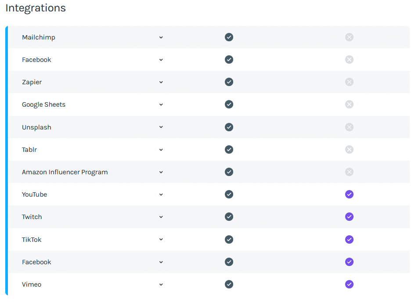The image size is (411, 302).
Task: Click the dark checkmark in YouTube row
Action: (x=229, y=194)
